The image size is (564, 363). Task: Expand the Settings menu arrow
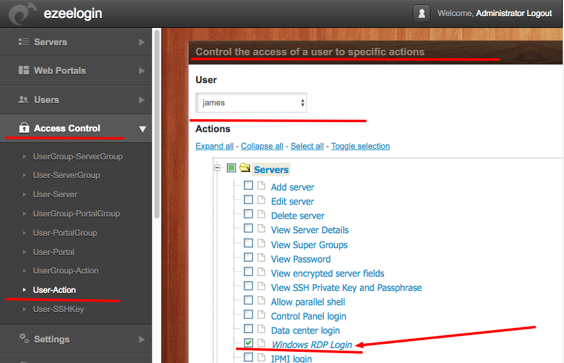(x=141, y=339)
